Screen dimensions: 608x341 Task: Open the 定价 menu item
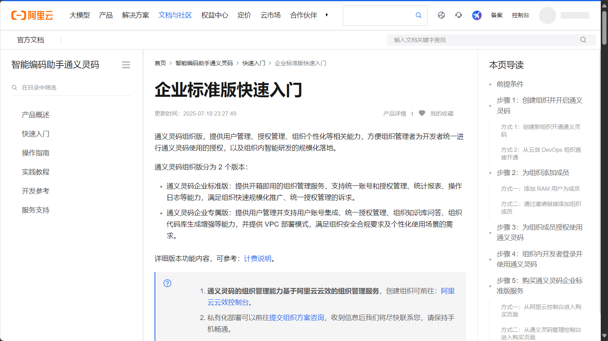244,15
